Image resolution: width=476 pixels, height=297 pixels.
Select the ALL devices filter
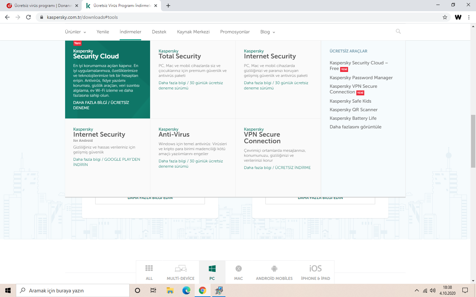149,272
